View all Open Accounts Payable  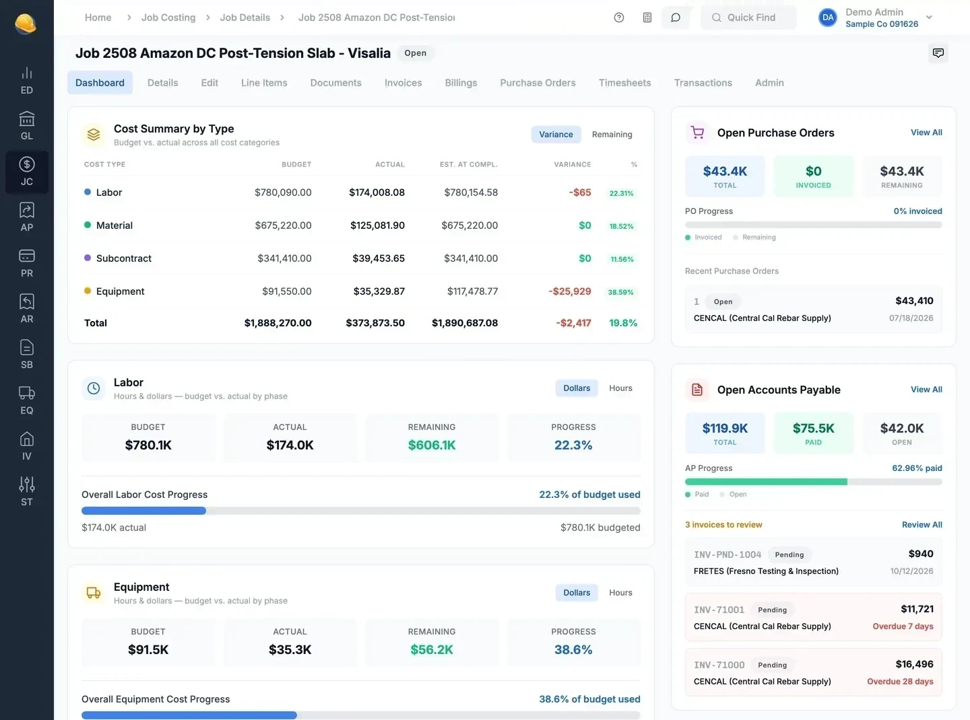[x=926, y=390]
